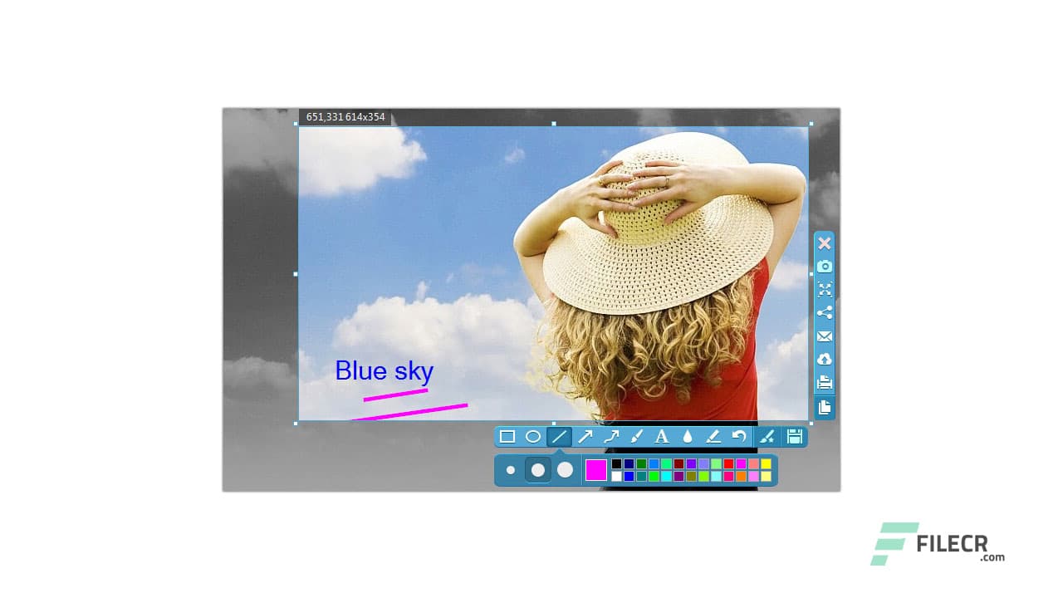Save the annotated screenshot
The image size is (1063, 598).
(794, 436)
